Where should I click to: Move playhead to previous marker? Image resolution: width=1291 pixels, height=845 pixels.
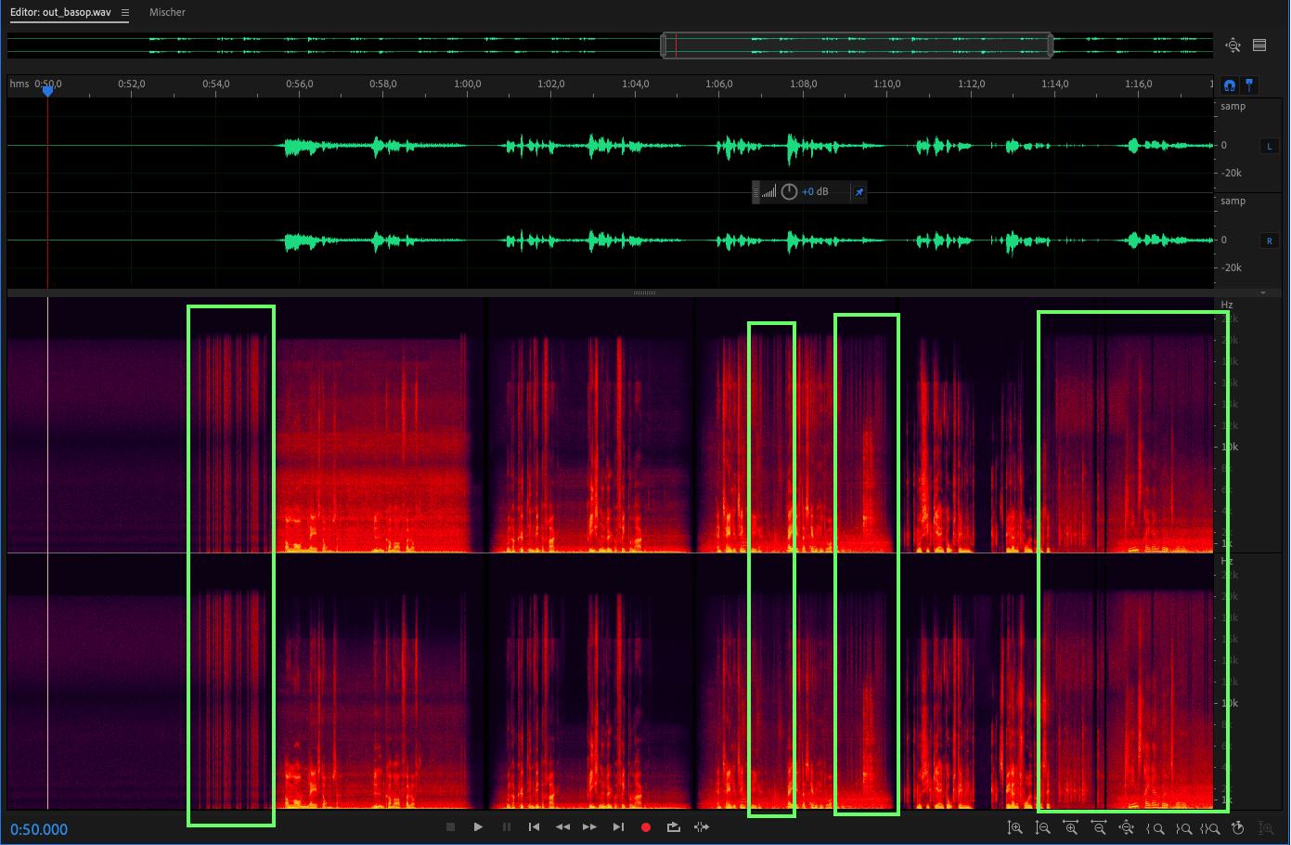coord(534,827)
